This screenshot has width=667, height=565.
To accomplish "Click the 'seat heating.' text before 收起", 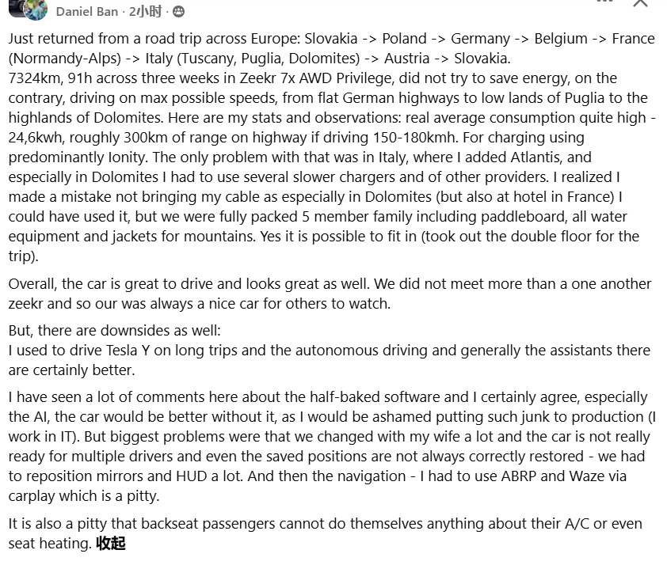I will click(x=50, y=544).
